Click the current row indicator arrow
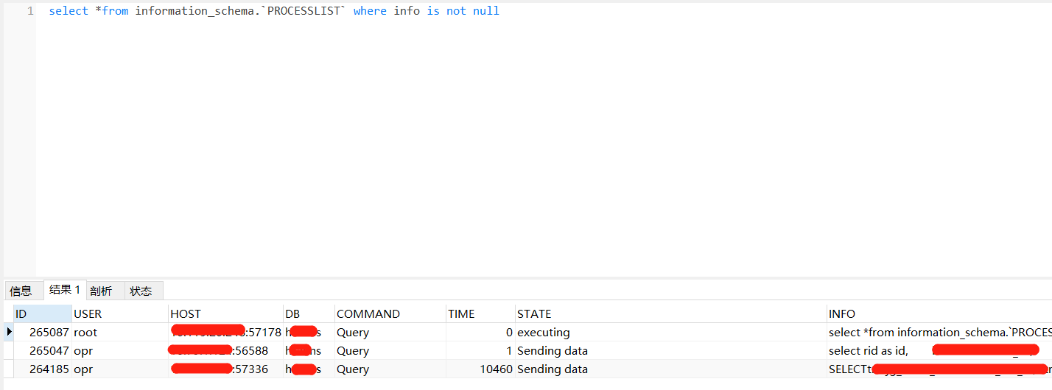The image size is (1052, 390). click(9, 332)
